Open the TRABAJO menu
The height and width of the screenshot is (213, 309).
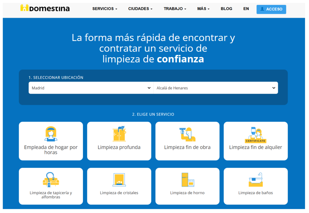[175, 9]
